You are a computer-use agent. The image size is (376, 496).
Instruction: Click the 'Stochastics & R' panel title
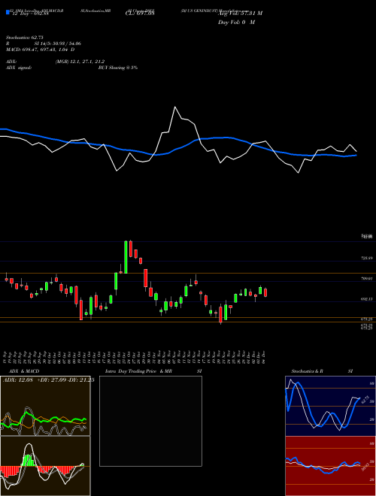pyautogui.click(x=308, y=371)
